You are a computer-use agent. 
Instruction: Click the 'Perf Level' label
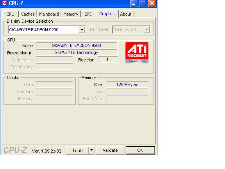point(100,29)
